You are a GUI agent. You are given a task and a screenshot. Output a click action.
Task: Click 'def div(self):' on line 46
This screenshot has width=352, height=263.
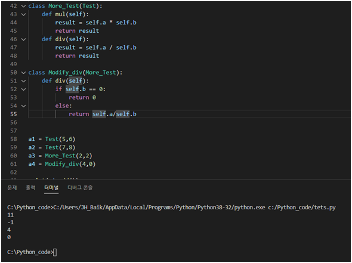[x=65, y=39]
